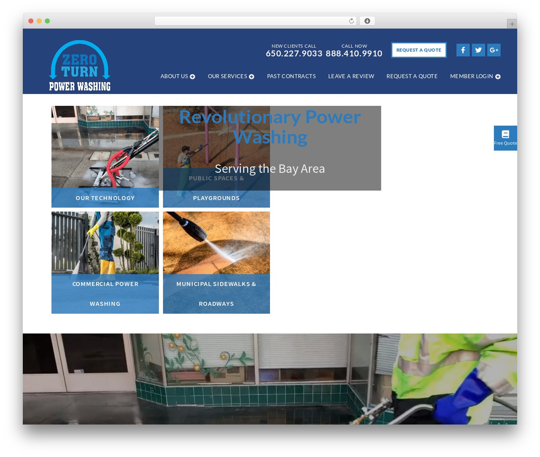Open the Twitter social icon

click(478, 50)
